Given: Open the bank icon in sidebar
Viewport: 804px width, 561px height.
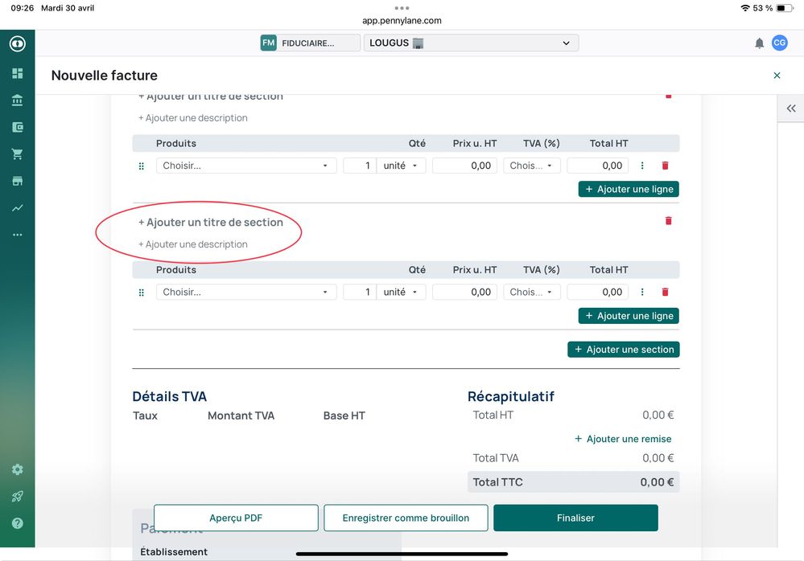Looking at the screenshot, I should point(17,100).
